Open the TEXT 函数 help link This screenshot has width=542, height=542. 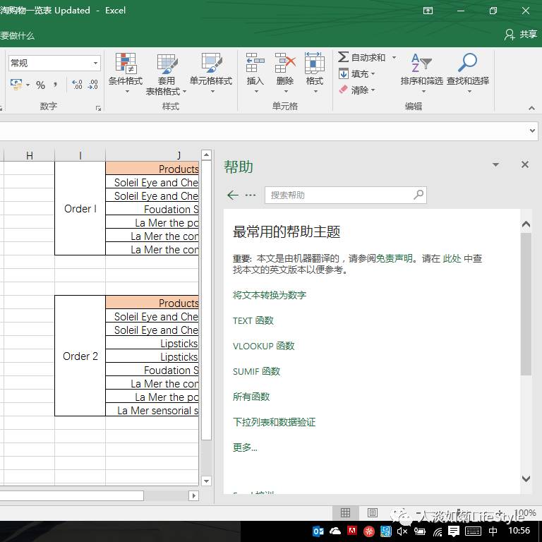253,320
